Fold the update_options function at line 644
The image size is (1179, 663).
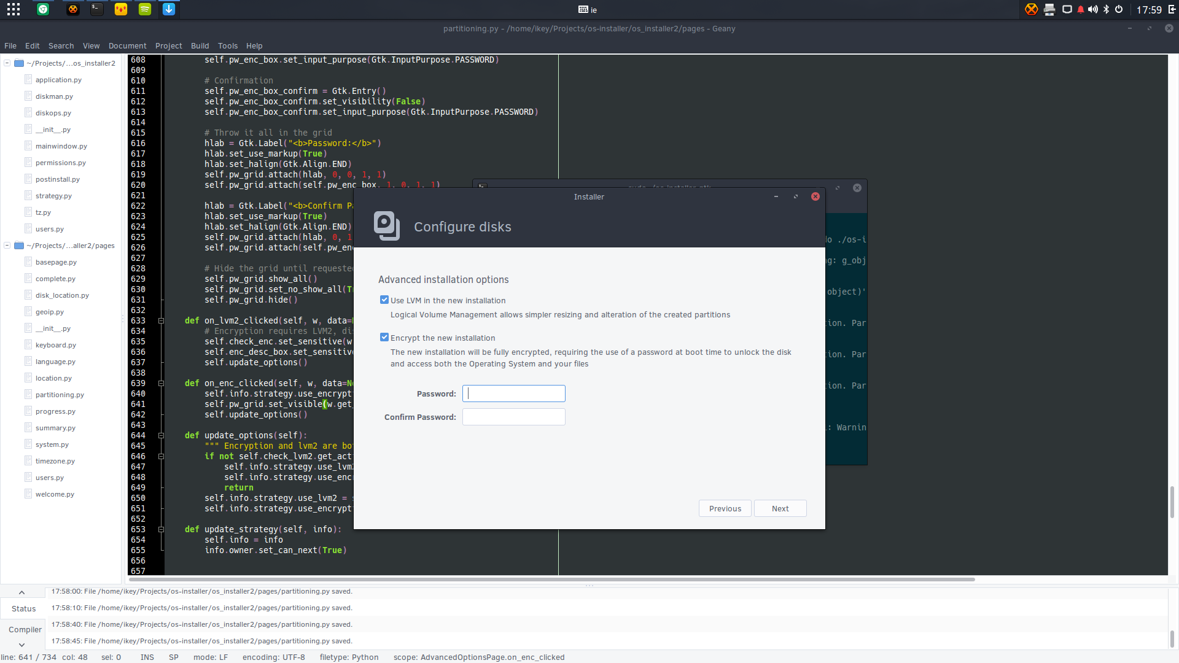pos(161,435)
